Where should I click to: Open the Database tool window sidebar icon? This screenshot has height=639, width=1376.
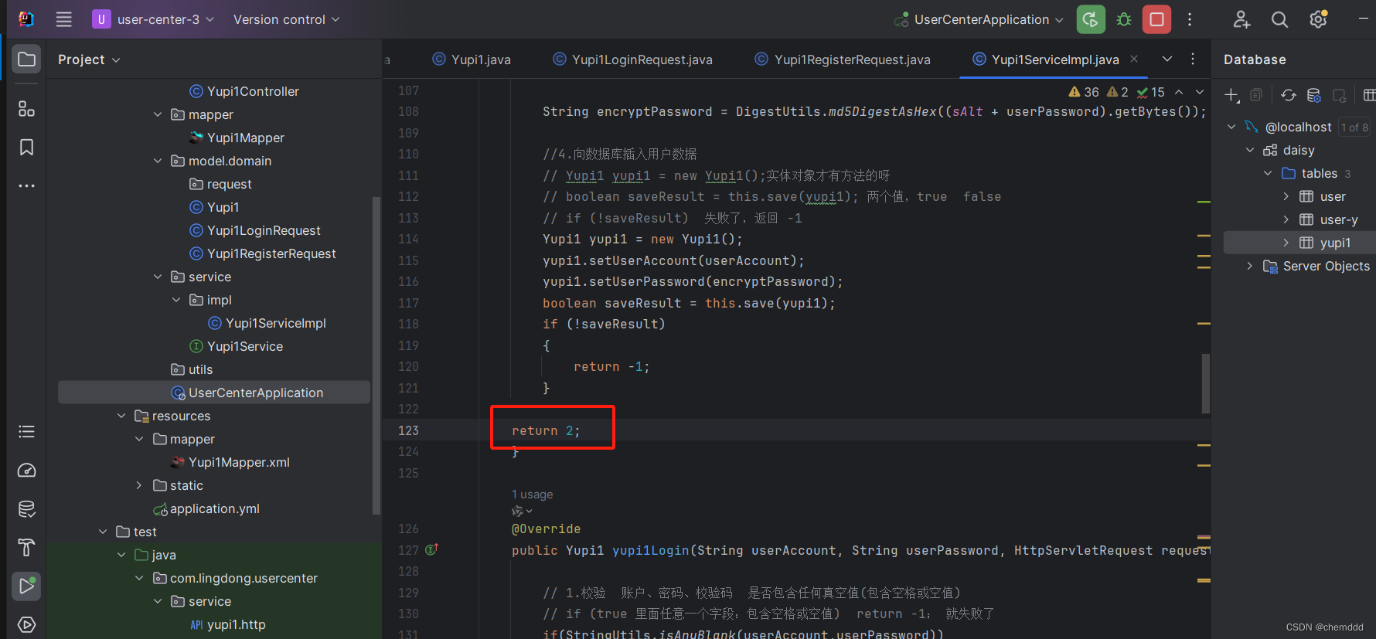[26, 509]
